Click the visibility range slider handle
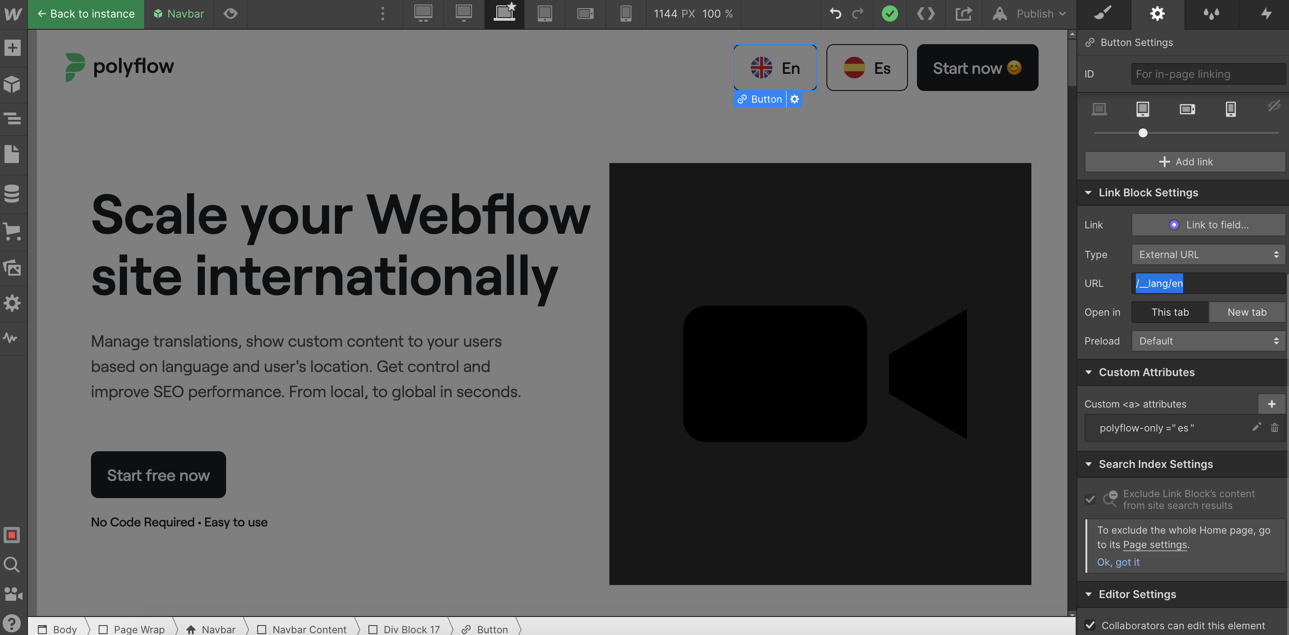The image size is (1289, 635). click(x=1143, y=133)
